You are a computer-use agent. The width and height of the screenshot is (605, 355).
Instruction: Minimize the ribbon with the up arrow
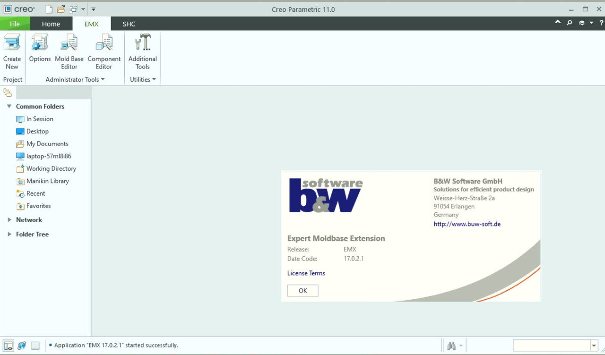pos(558,22)
